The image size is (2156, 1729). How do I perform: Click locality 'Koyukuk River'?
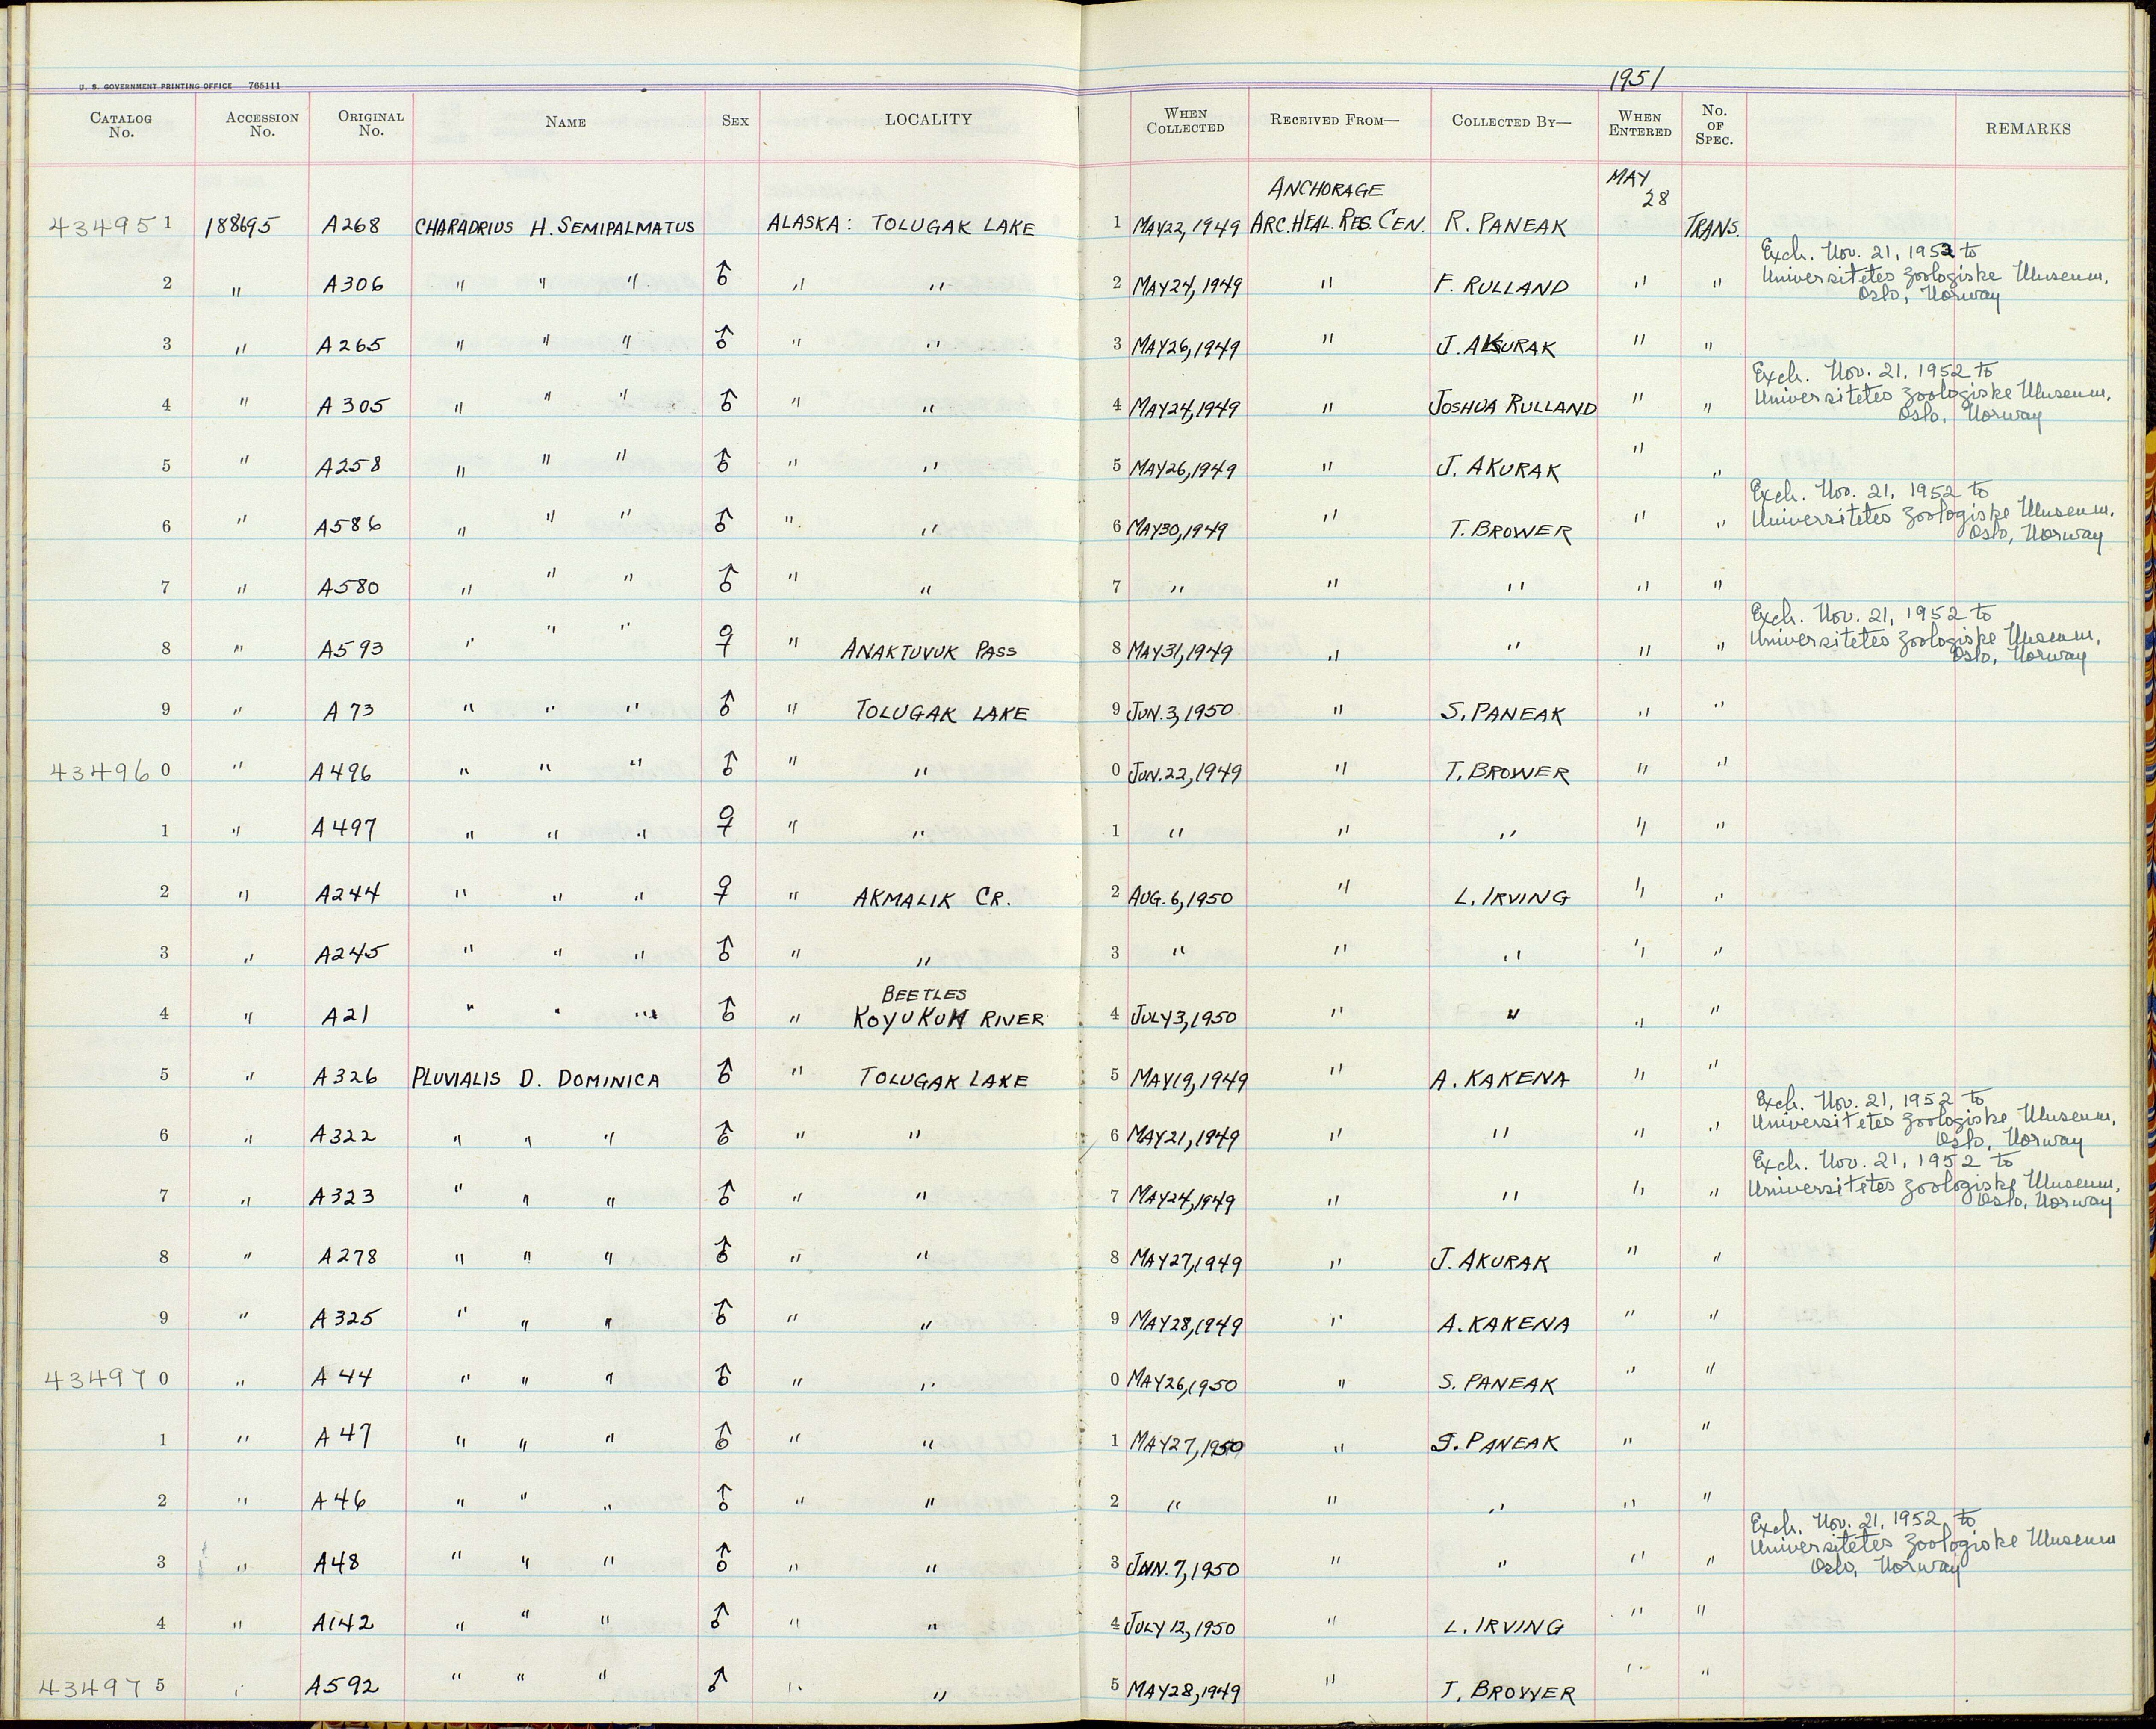(x=947, y=1020)
